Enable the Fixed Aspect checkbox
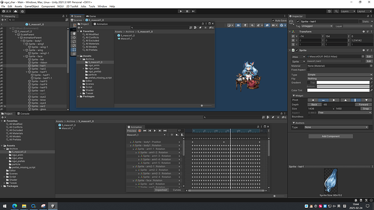The image size is (374, 210). [x=308, y=70]
